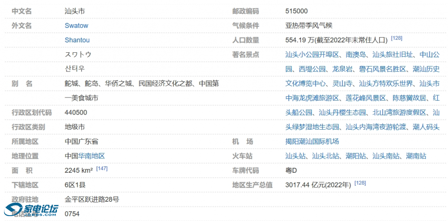Click the 外文名 label
448x221 pixels.
(x=22, y=25)
